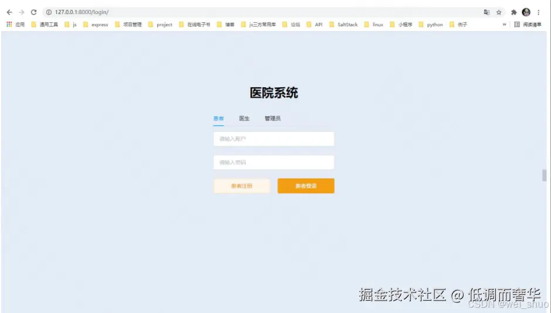Open the API bookmark folder
The image size is (551, 313).
pyautogui.click(x=315, y=25)
